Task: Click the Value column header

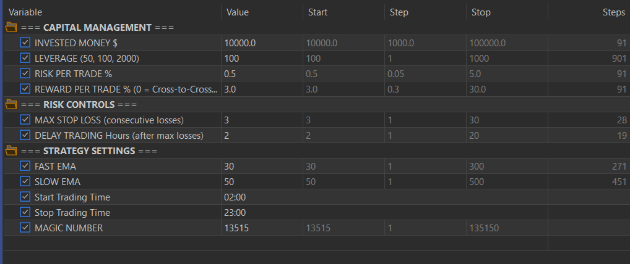Action: tap(238, 12)
